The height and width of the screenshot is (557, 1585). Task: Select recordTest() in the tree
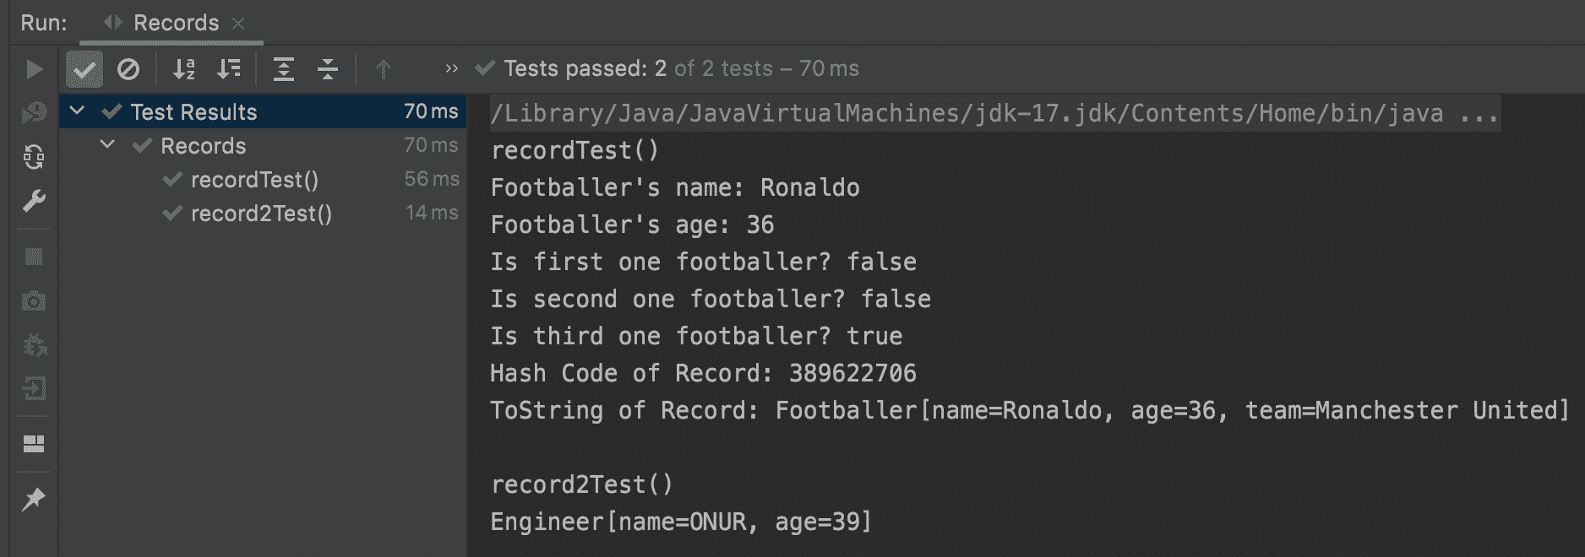pyautogui.click(x=255, y=179)
